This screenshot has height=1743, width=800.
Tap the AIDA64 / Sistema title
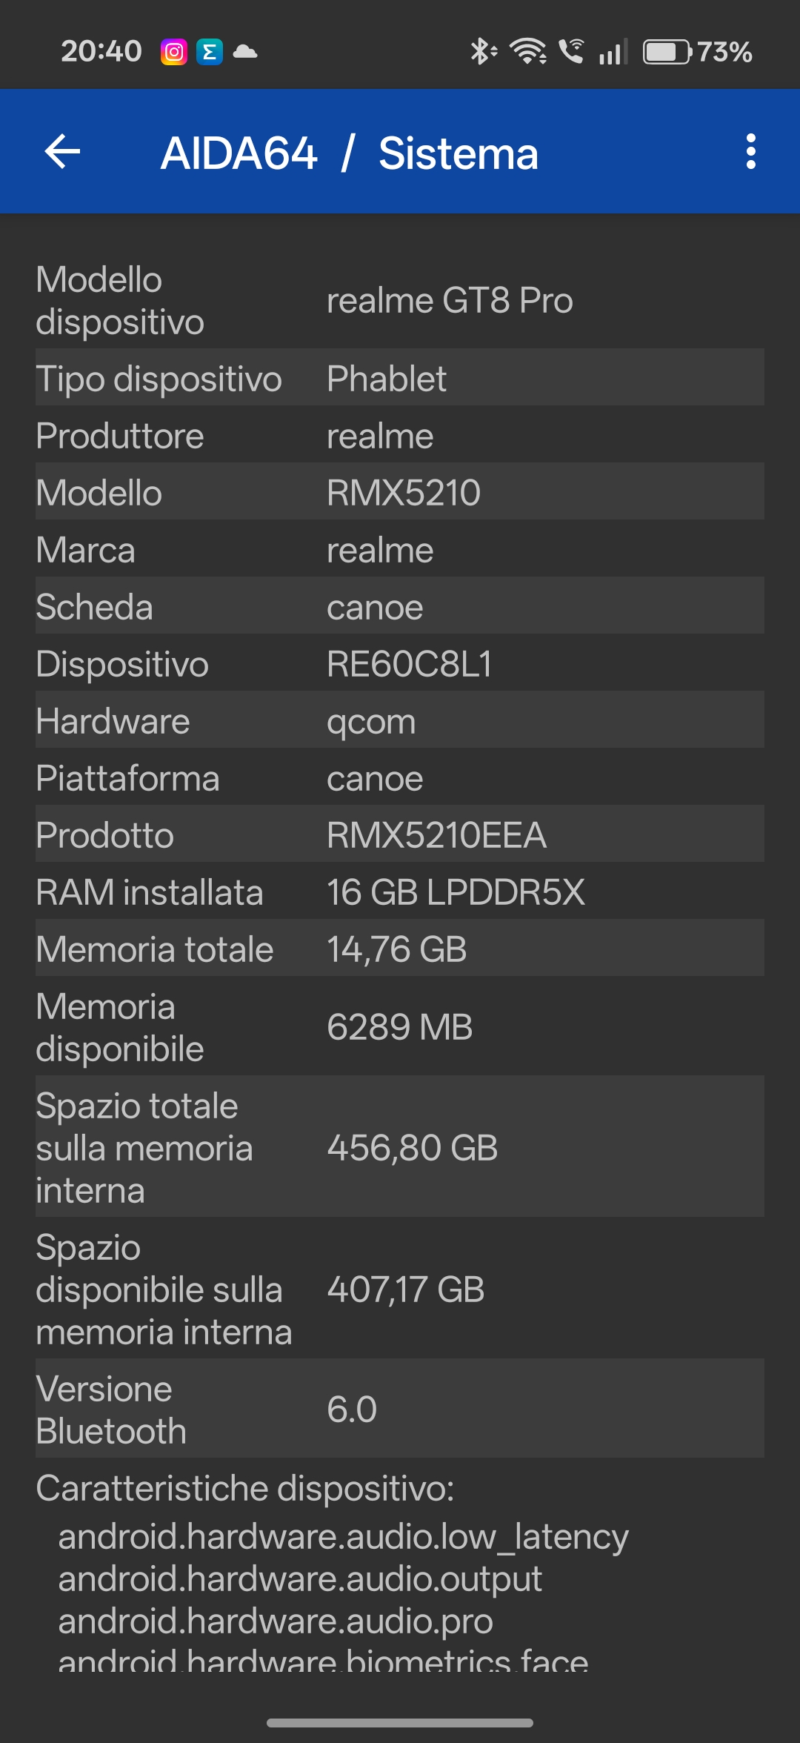[x=349, y=153]
